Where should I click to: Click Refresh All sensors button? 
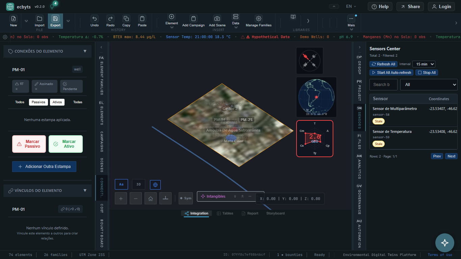(x=383, y=64)
